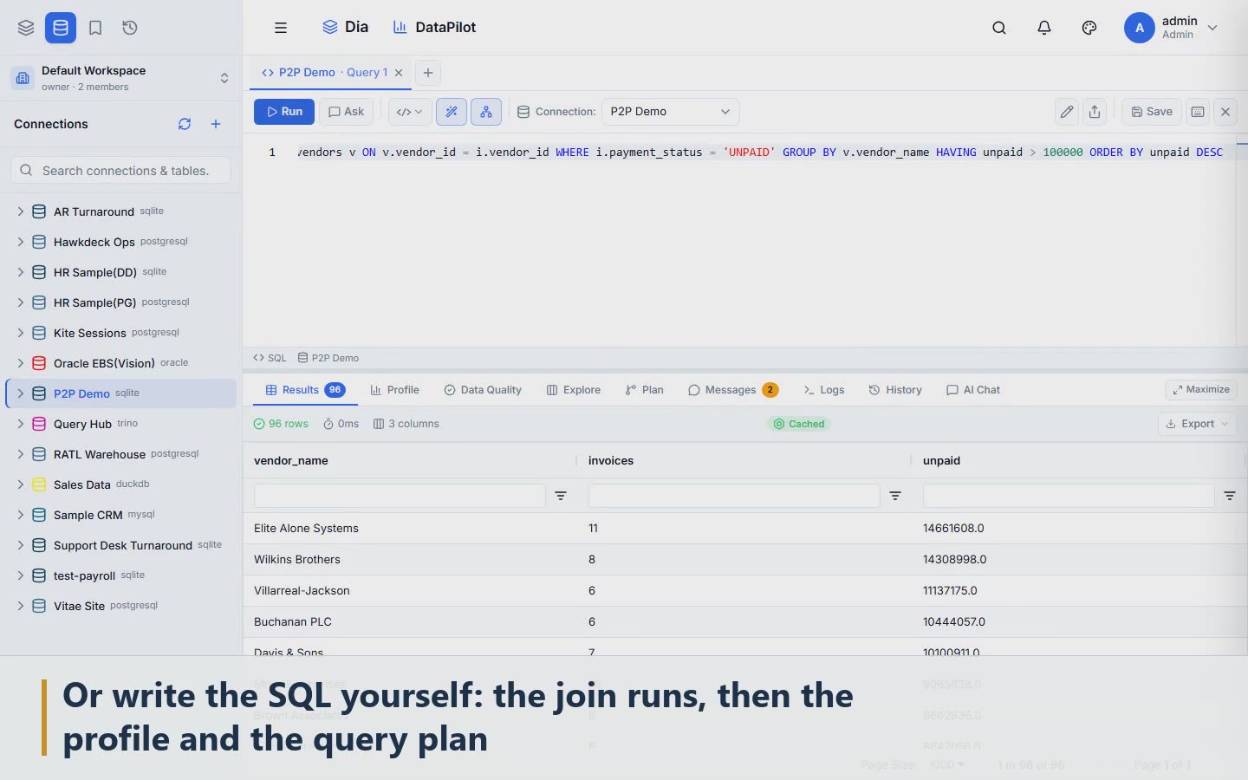
Task: Open the notifications bell
Action: [x=1044, y=28]
